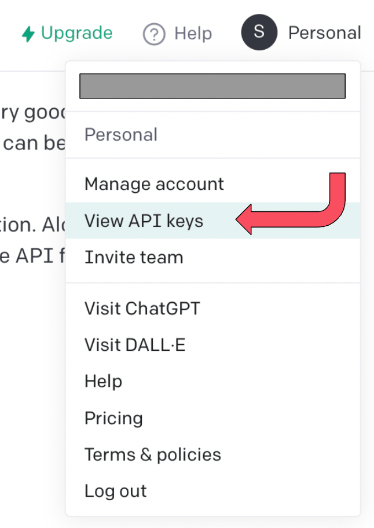Click the greyed 'Personal' workspace label
Viewport: 374px width, 528px height.
[x=120, y=134]
